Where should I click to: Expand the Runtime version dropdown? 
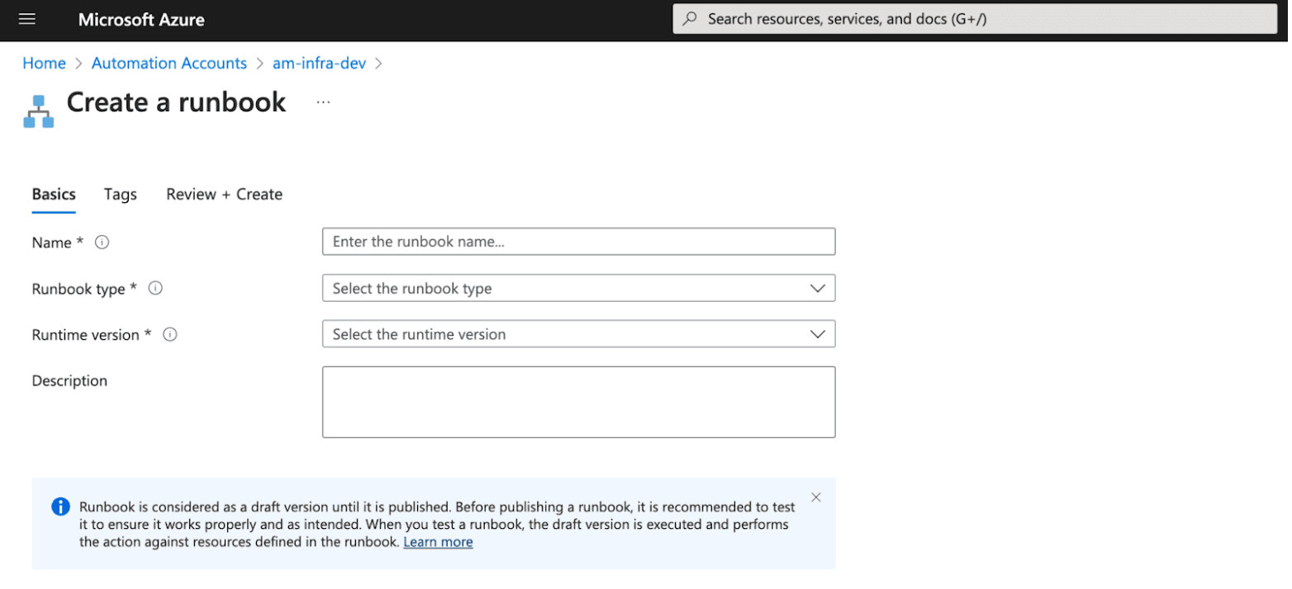[578, 335]
